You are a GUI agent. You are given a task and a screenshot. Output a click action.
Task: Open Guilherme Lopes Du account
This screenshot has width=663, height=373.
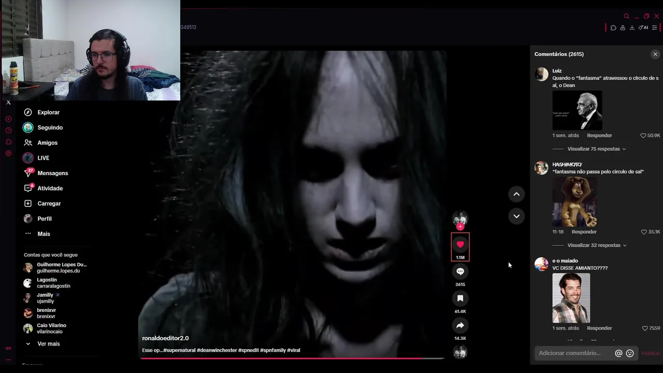[55, 267]
